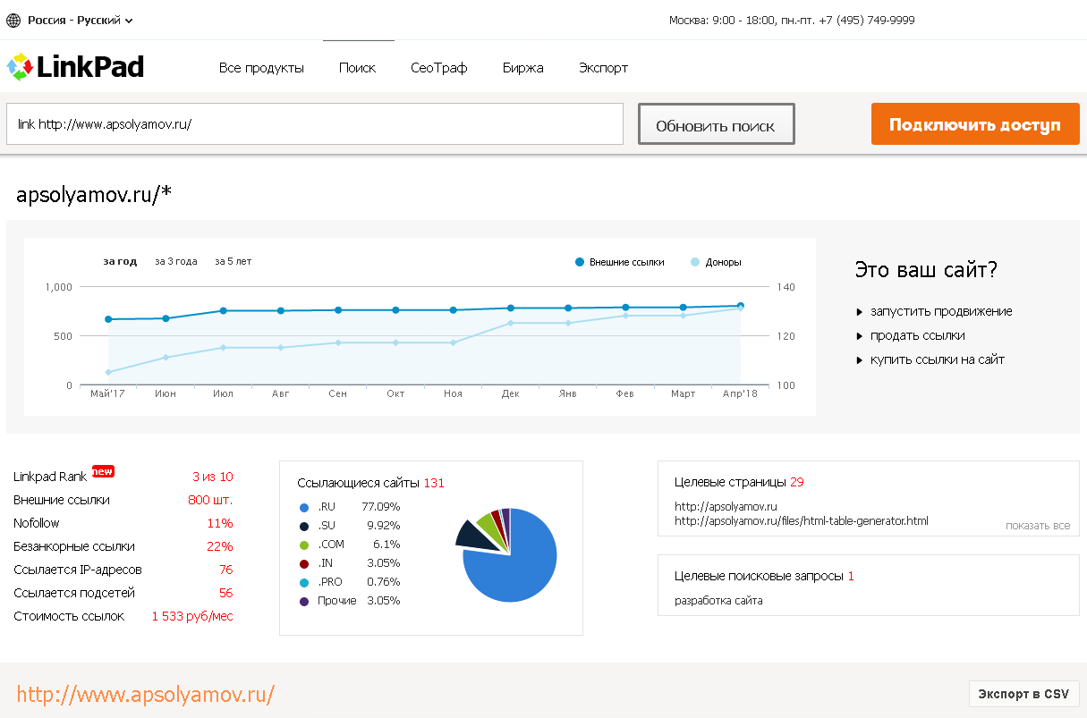Click запустить продвижение link

pos(941,312)
